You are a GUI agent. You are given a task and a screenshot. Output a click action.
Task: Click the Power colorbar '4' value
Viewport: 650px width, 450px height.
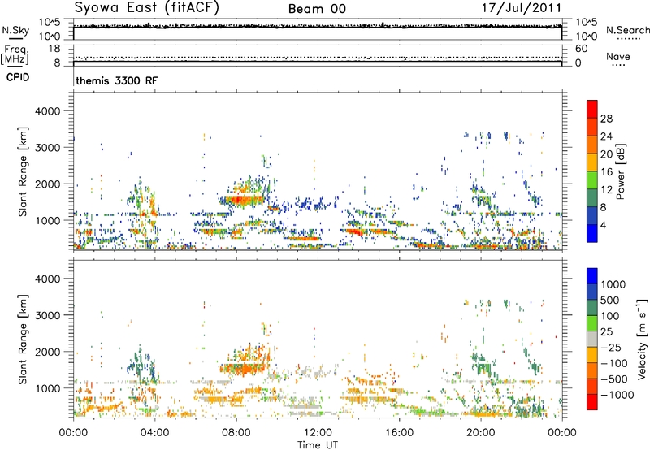pos(603,225)
